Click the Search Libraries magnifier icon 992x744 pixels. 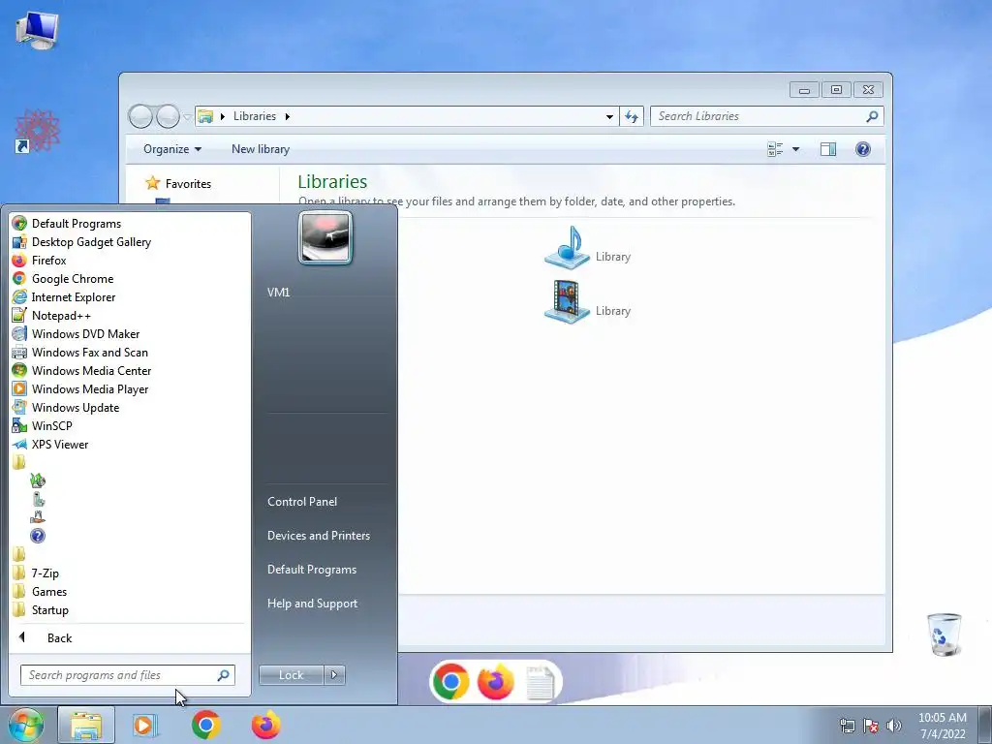pyautogui.click(x=873, y=116)
